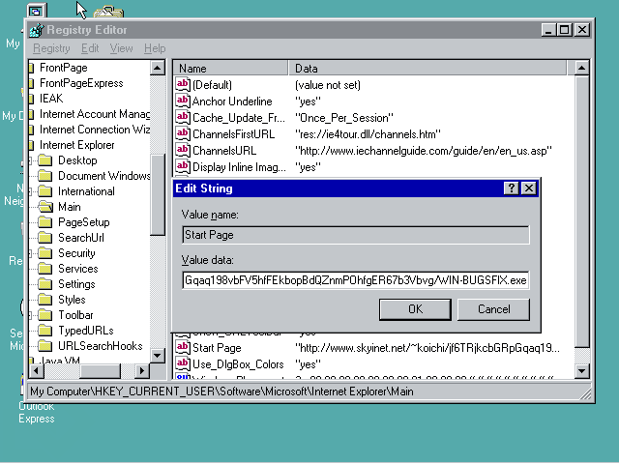Click the help question mark button
This screenshot has width=619, height=464.
click(x=512, y=188)
